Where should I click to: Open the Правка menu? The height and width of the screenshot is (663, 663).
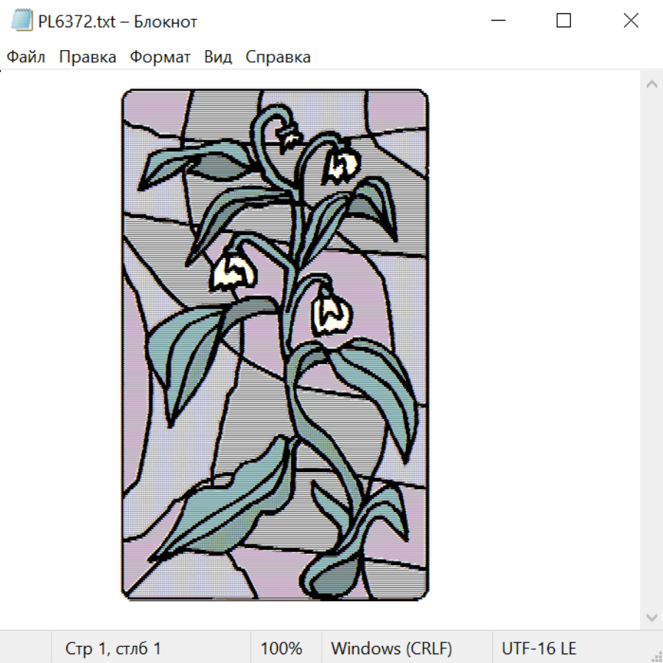pyautogui.click(x=88, y=57)
